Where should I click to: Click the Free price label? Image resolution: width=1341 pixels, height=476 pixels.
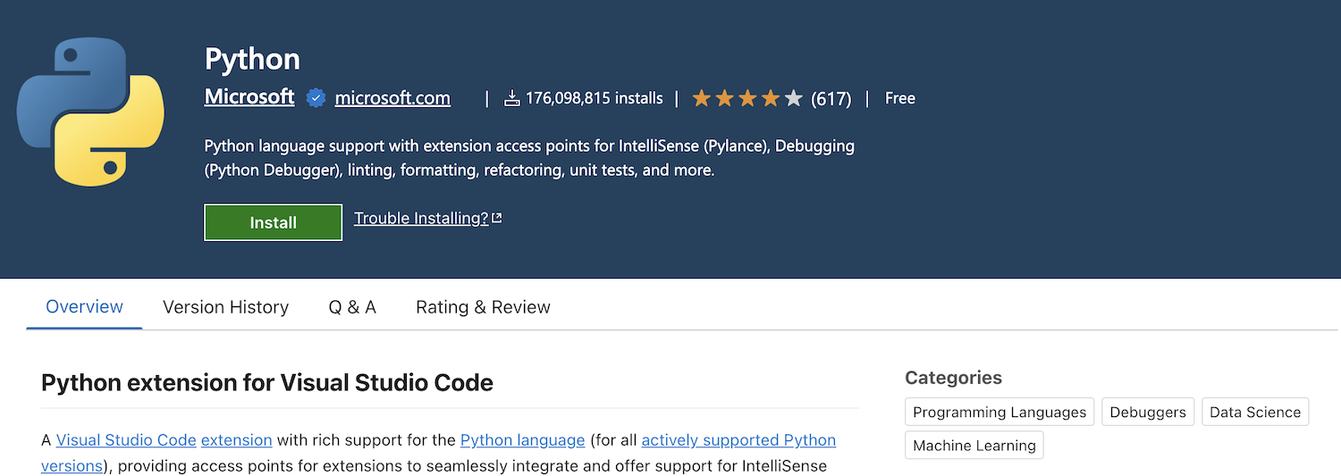[x=900, y=98]
